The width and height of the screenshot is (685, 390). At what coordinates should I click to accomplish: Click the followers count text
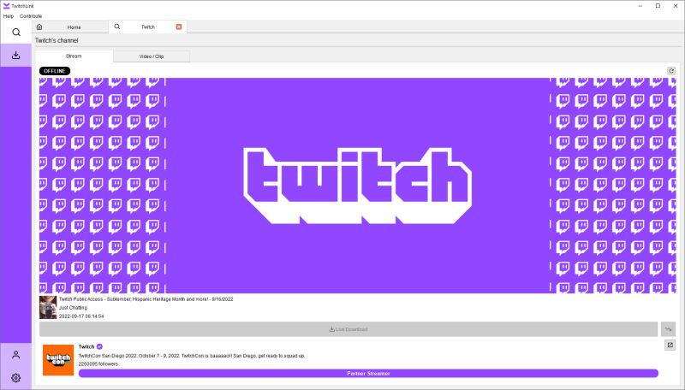(98, 363)
